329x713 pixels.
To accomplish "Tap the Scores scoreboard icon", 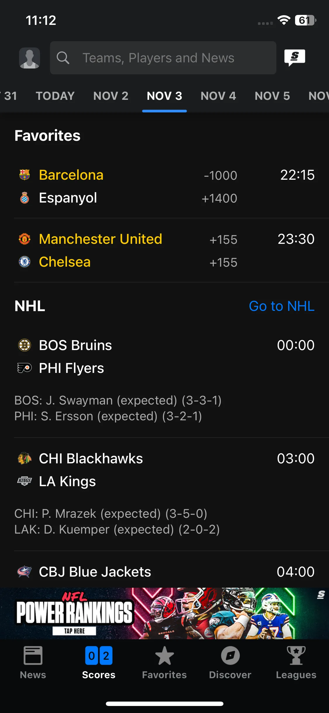I will point(99,656).
